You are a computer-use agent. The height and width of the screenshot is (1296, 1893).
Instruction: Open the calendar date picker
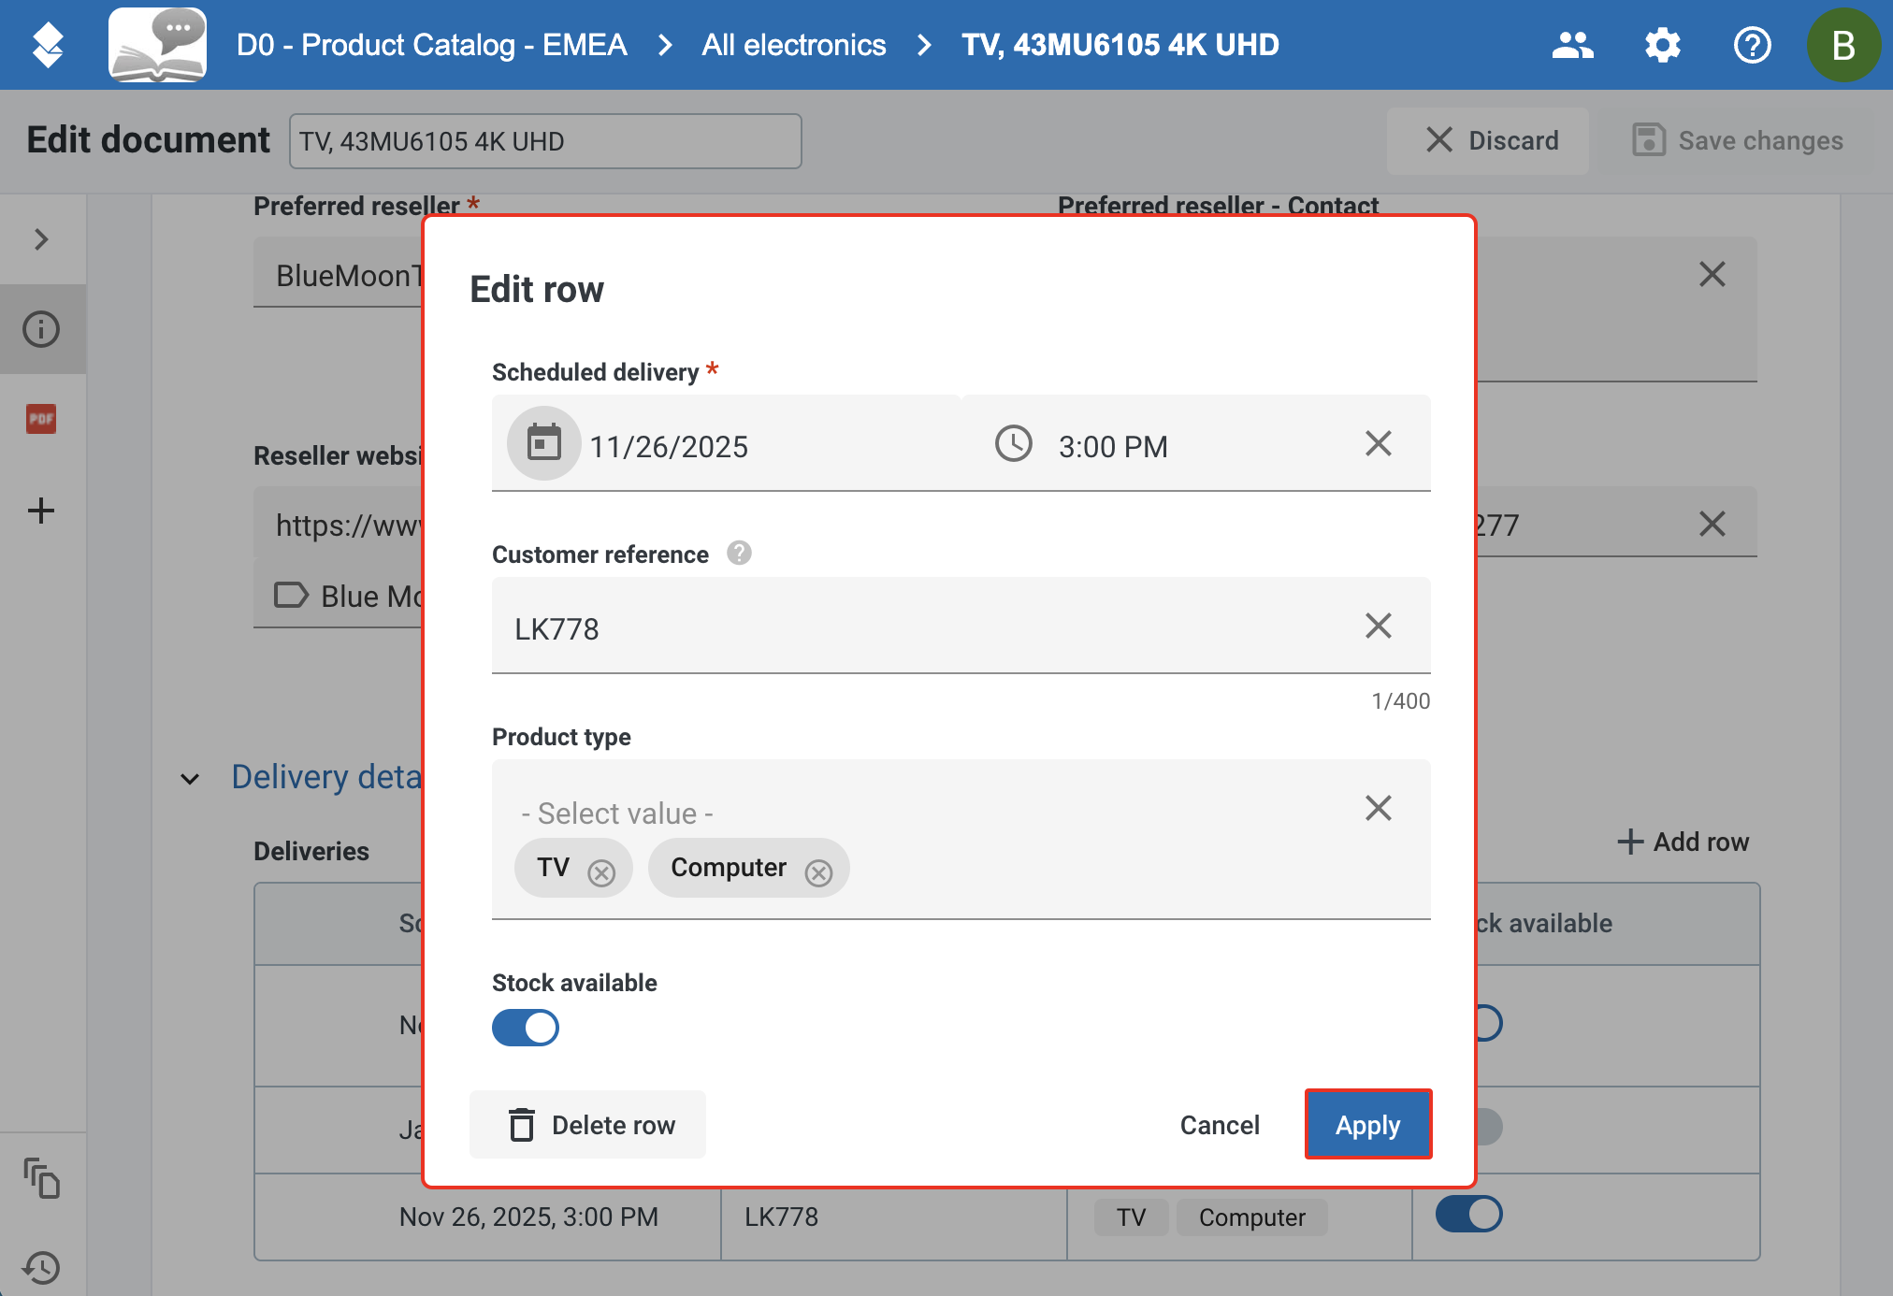[x=543, y=443]
